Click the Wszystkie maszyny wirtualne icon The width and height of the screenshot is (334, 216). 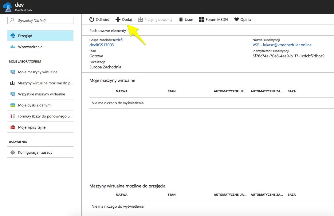click(13, 94)
